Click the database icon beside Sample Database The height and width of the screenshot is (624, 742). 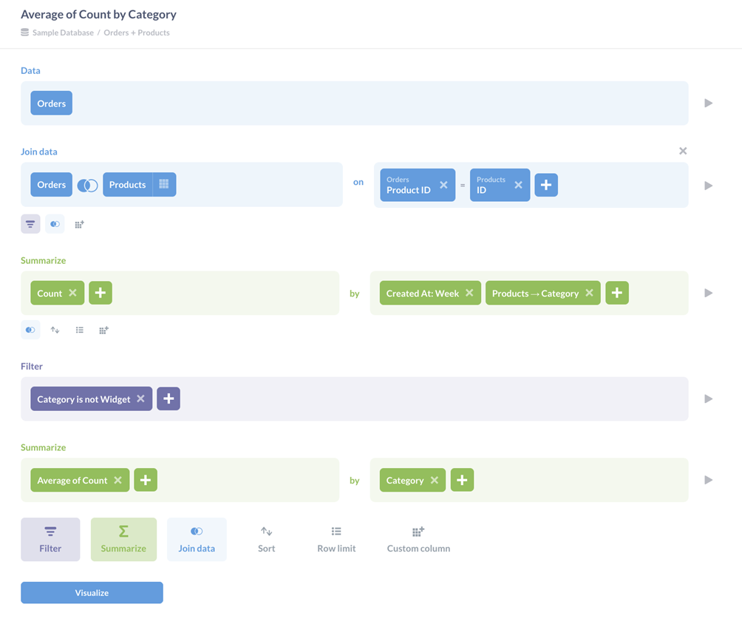(24, 33)
